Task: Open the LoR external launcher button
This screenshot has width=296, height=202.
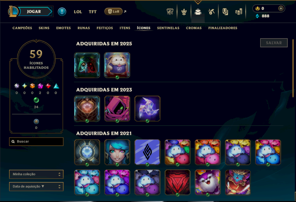Action: (114, 11)
